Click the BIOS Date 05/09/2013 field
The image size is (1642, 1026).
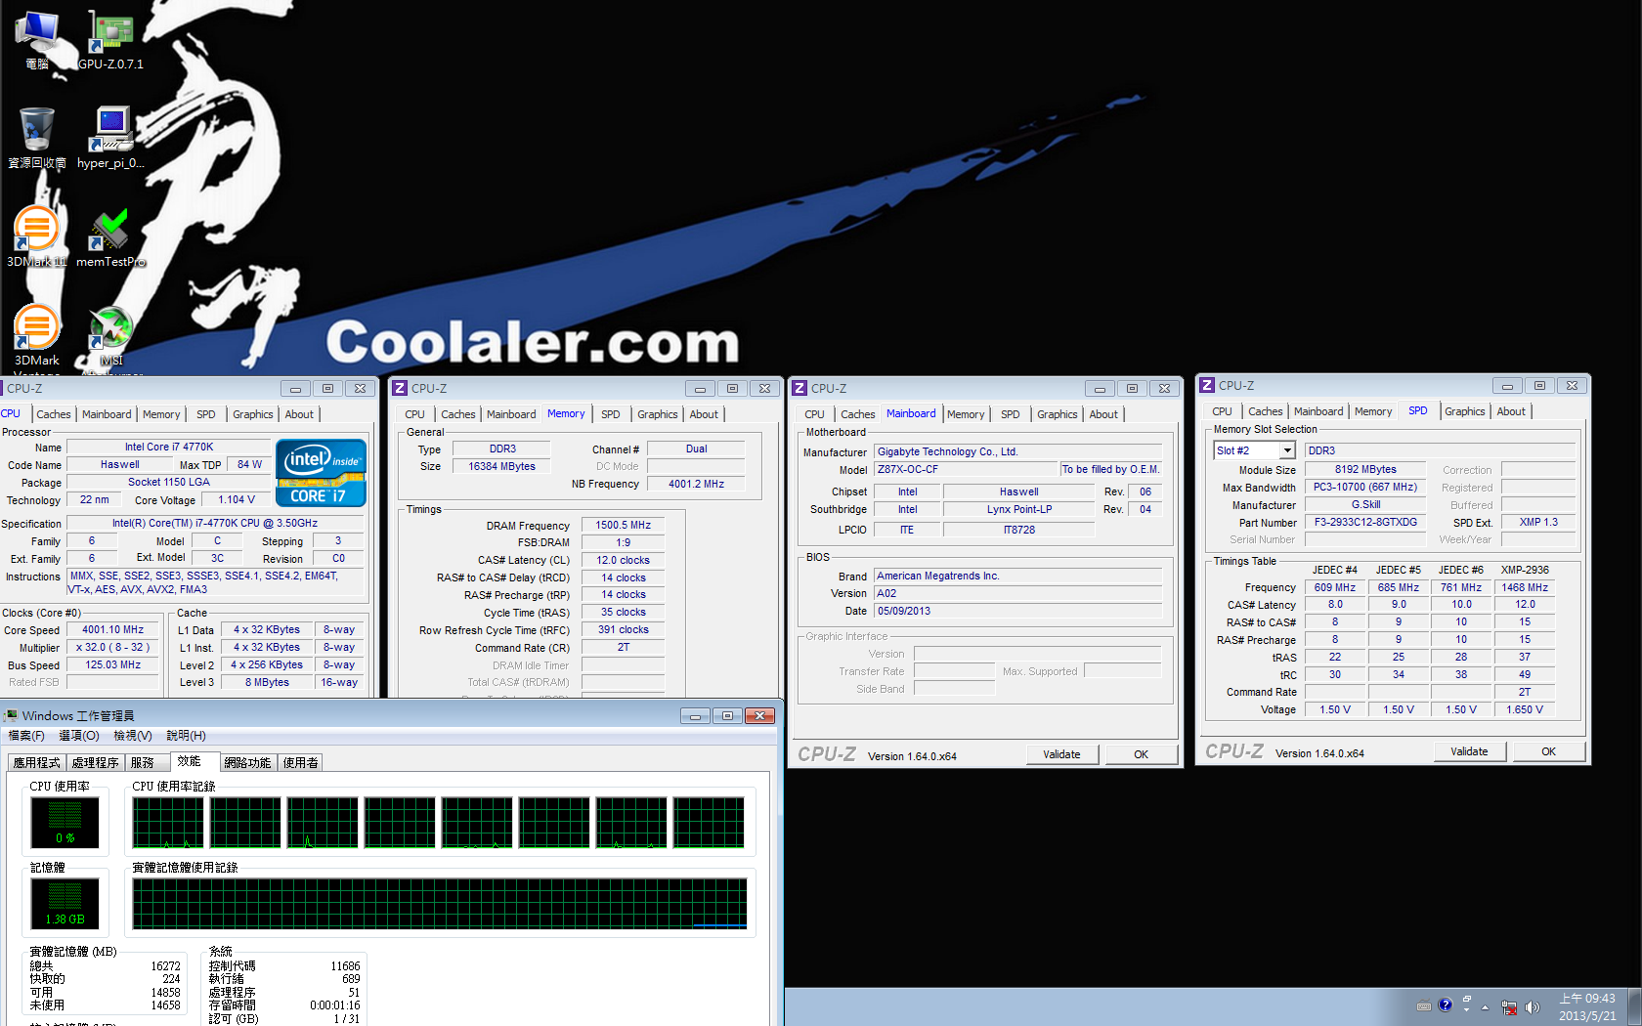tap(1017, 611)
